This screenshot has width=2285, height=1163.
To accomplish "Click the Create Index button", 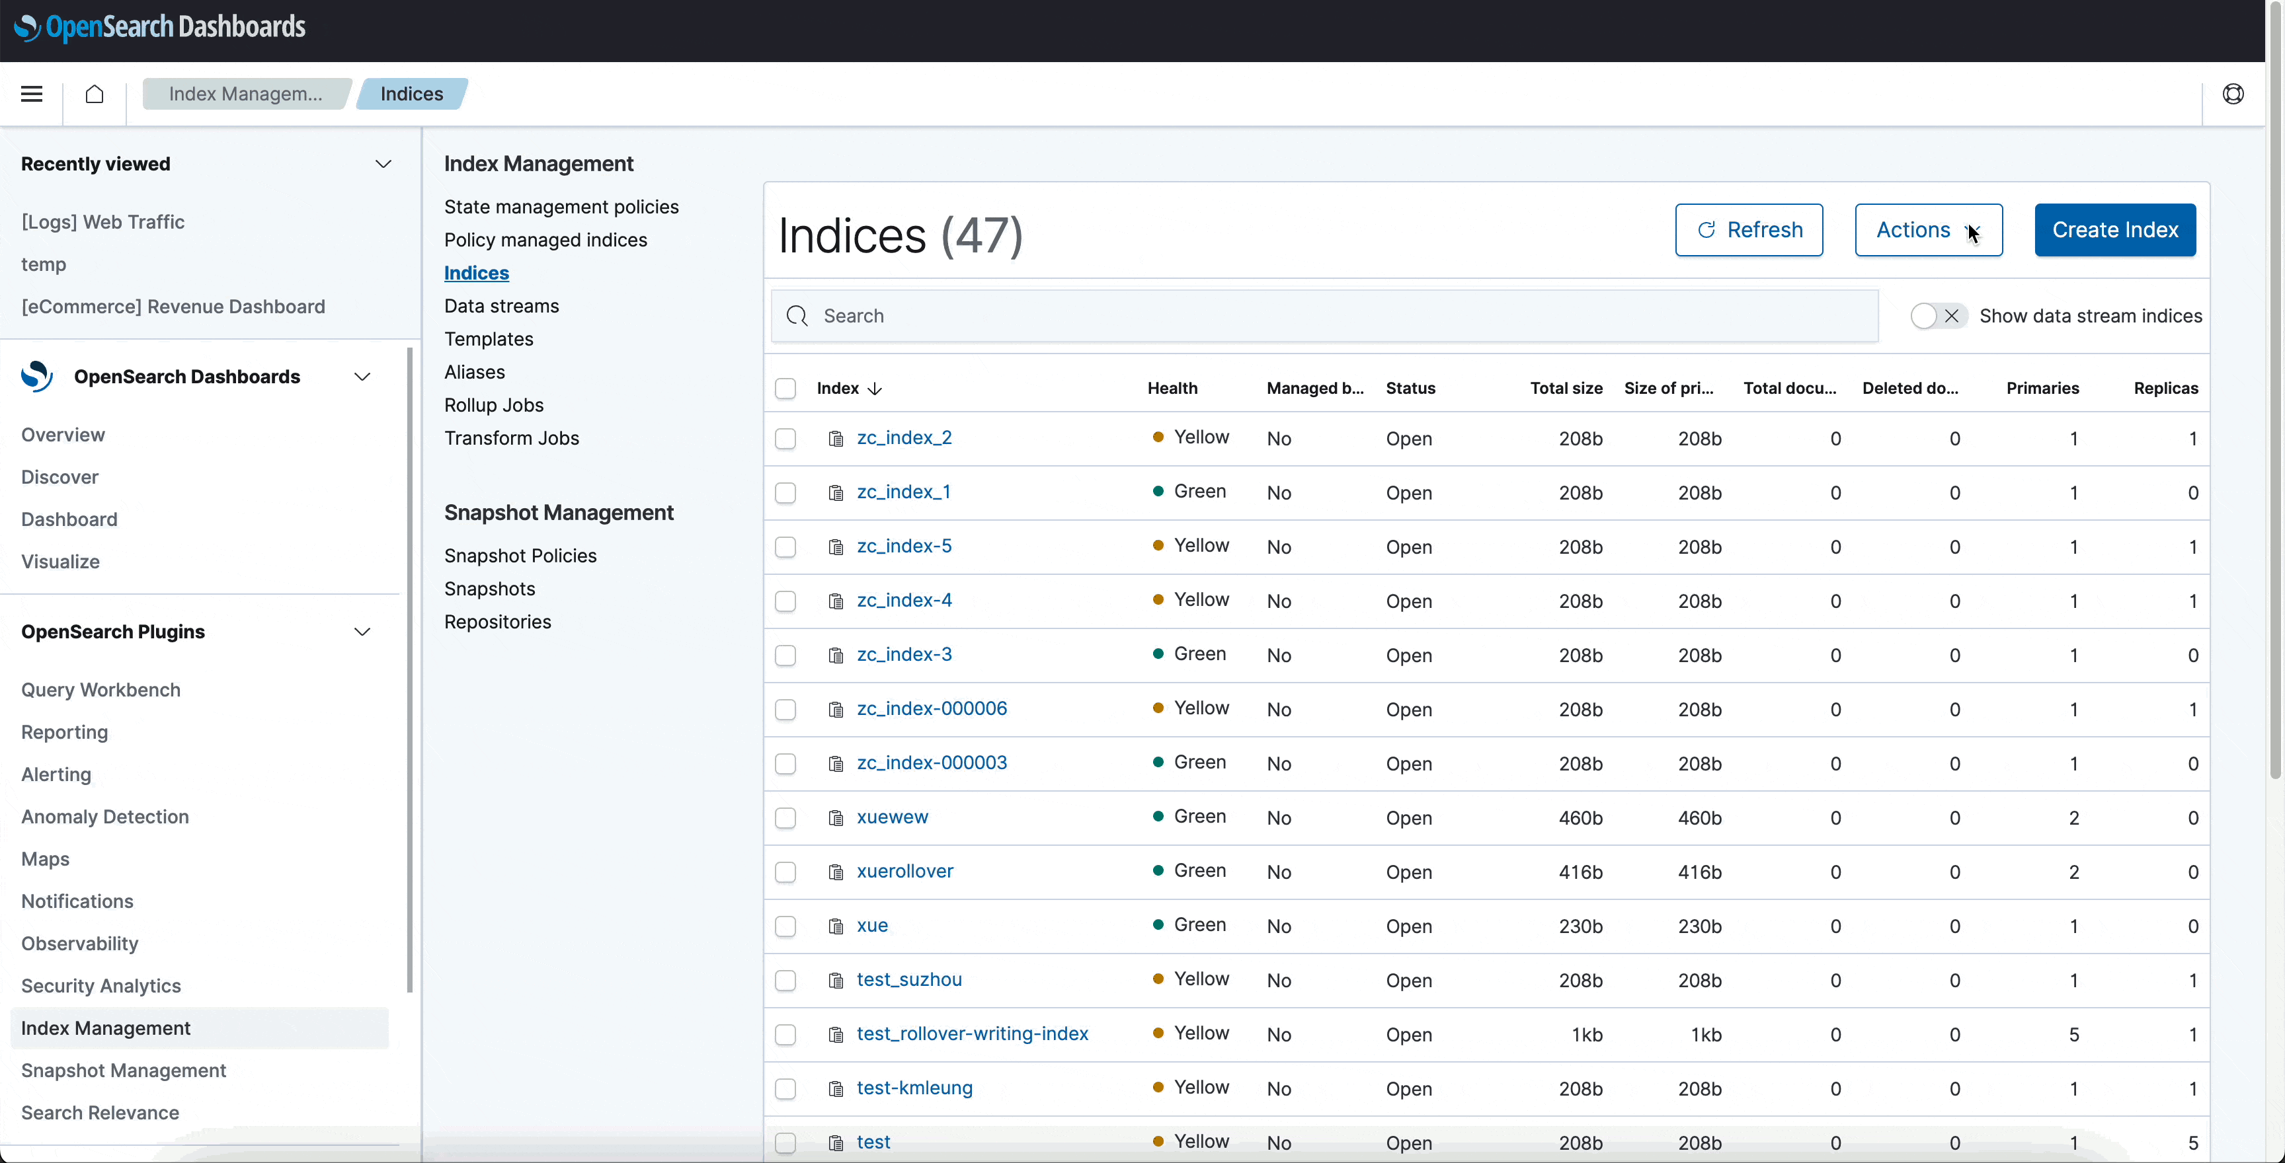I will [2114, 229].
